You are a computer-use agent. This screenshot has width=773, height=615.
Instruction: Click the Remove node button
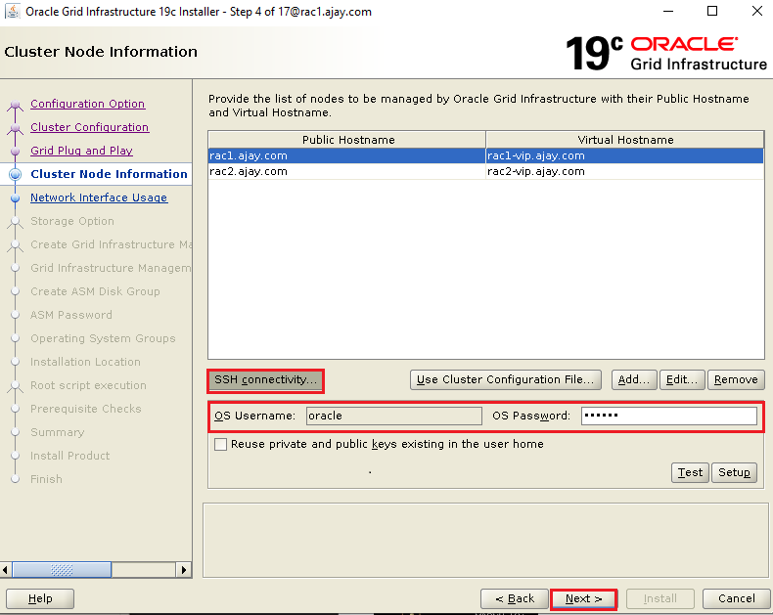tap(736, 379)
